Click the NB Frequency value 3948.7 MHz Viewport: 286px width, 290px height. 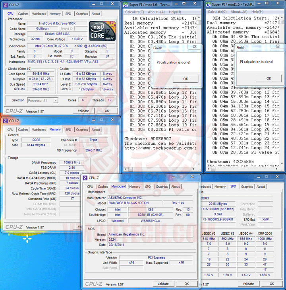94,150
